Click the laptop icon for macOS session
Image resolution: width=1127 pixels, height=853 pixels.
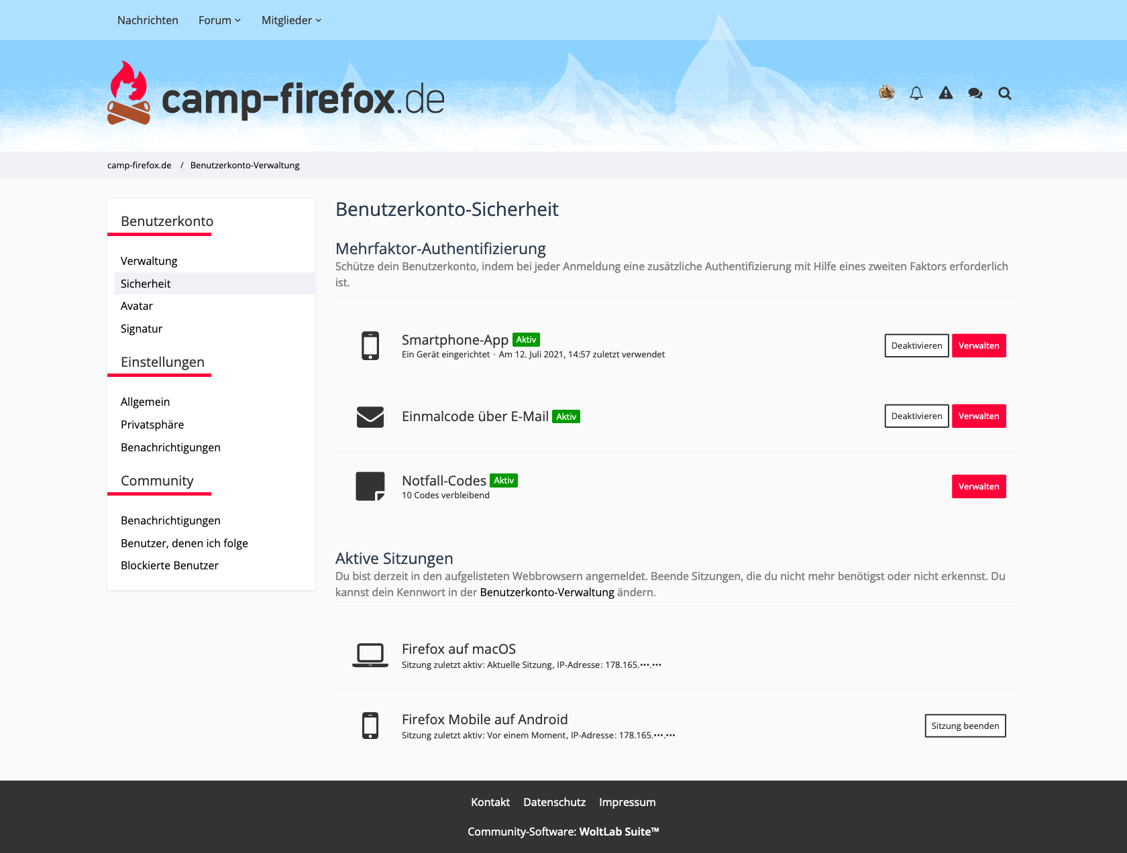point(370,655)
